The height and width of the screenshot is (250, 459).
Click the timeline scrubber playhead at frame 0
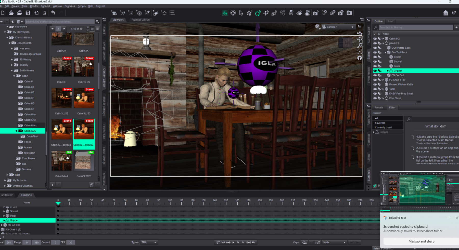[58, 203]
